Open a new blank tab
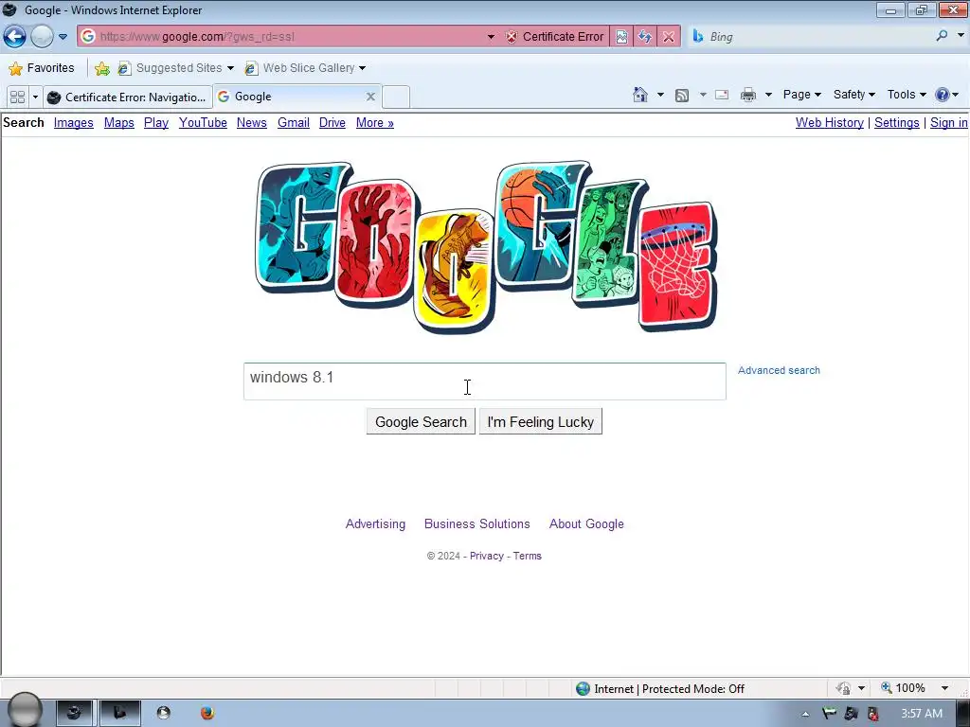Image resolution: width=970 pixels, height=727 pixels. click(396, 98)
